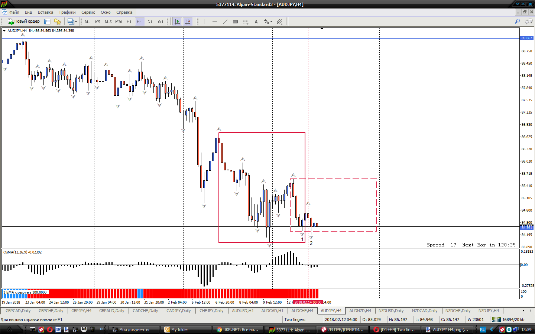Select trendline drawing tool
The width and height of the screenshot is (535, 334).
coord(225,22)
